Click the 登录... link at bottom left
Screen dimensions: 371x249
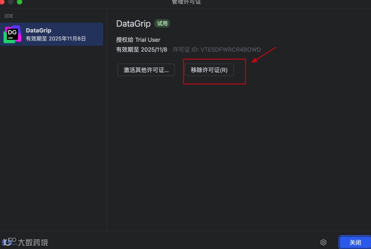coord(9,242)
